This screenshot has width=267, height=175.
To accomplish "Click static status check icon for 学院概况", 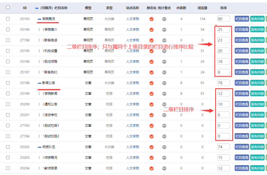I will point(151,19).
